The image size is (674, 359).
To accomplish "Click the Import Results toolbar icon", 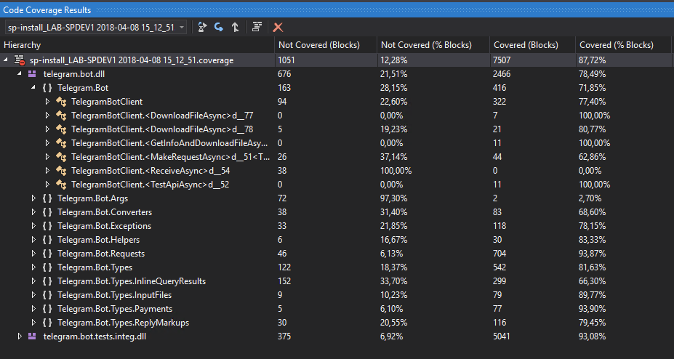I will [219, 27].
